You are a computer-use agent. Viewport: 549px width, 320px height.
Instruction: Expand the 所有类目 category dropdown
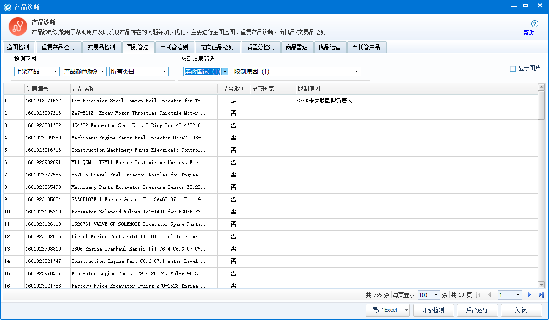(139, 71)
